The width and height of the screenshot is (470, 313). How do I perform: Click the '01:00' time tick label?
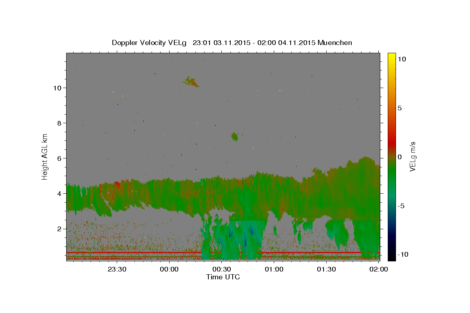point(274,269)
